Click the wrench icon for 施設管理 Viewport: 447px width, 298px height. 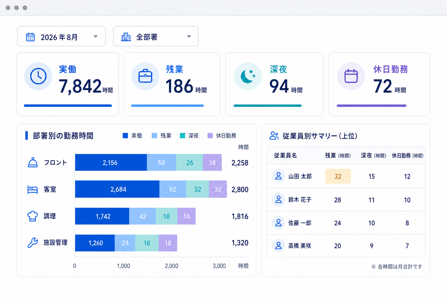coord(33,243)
